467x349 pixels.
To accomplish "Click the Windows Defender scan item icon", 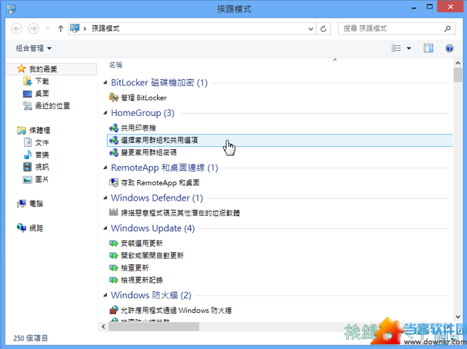I will pyautogui.click(x=113, y=213).
